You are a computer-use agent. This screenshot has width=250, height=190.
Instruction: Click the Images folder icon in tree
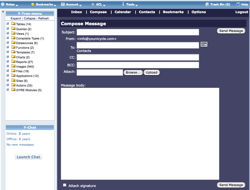tap(13, 66)
